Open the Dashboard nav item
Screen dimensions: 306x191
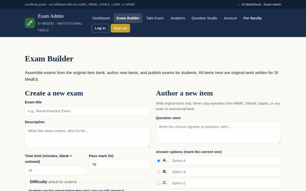pos(101,18)
